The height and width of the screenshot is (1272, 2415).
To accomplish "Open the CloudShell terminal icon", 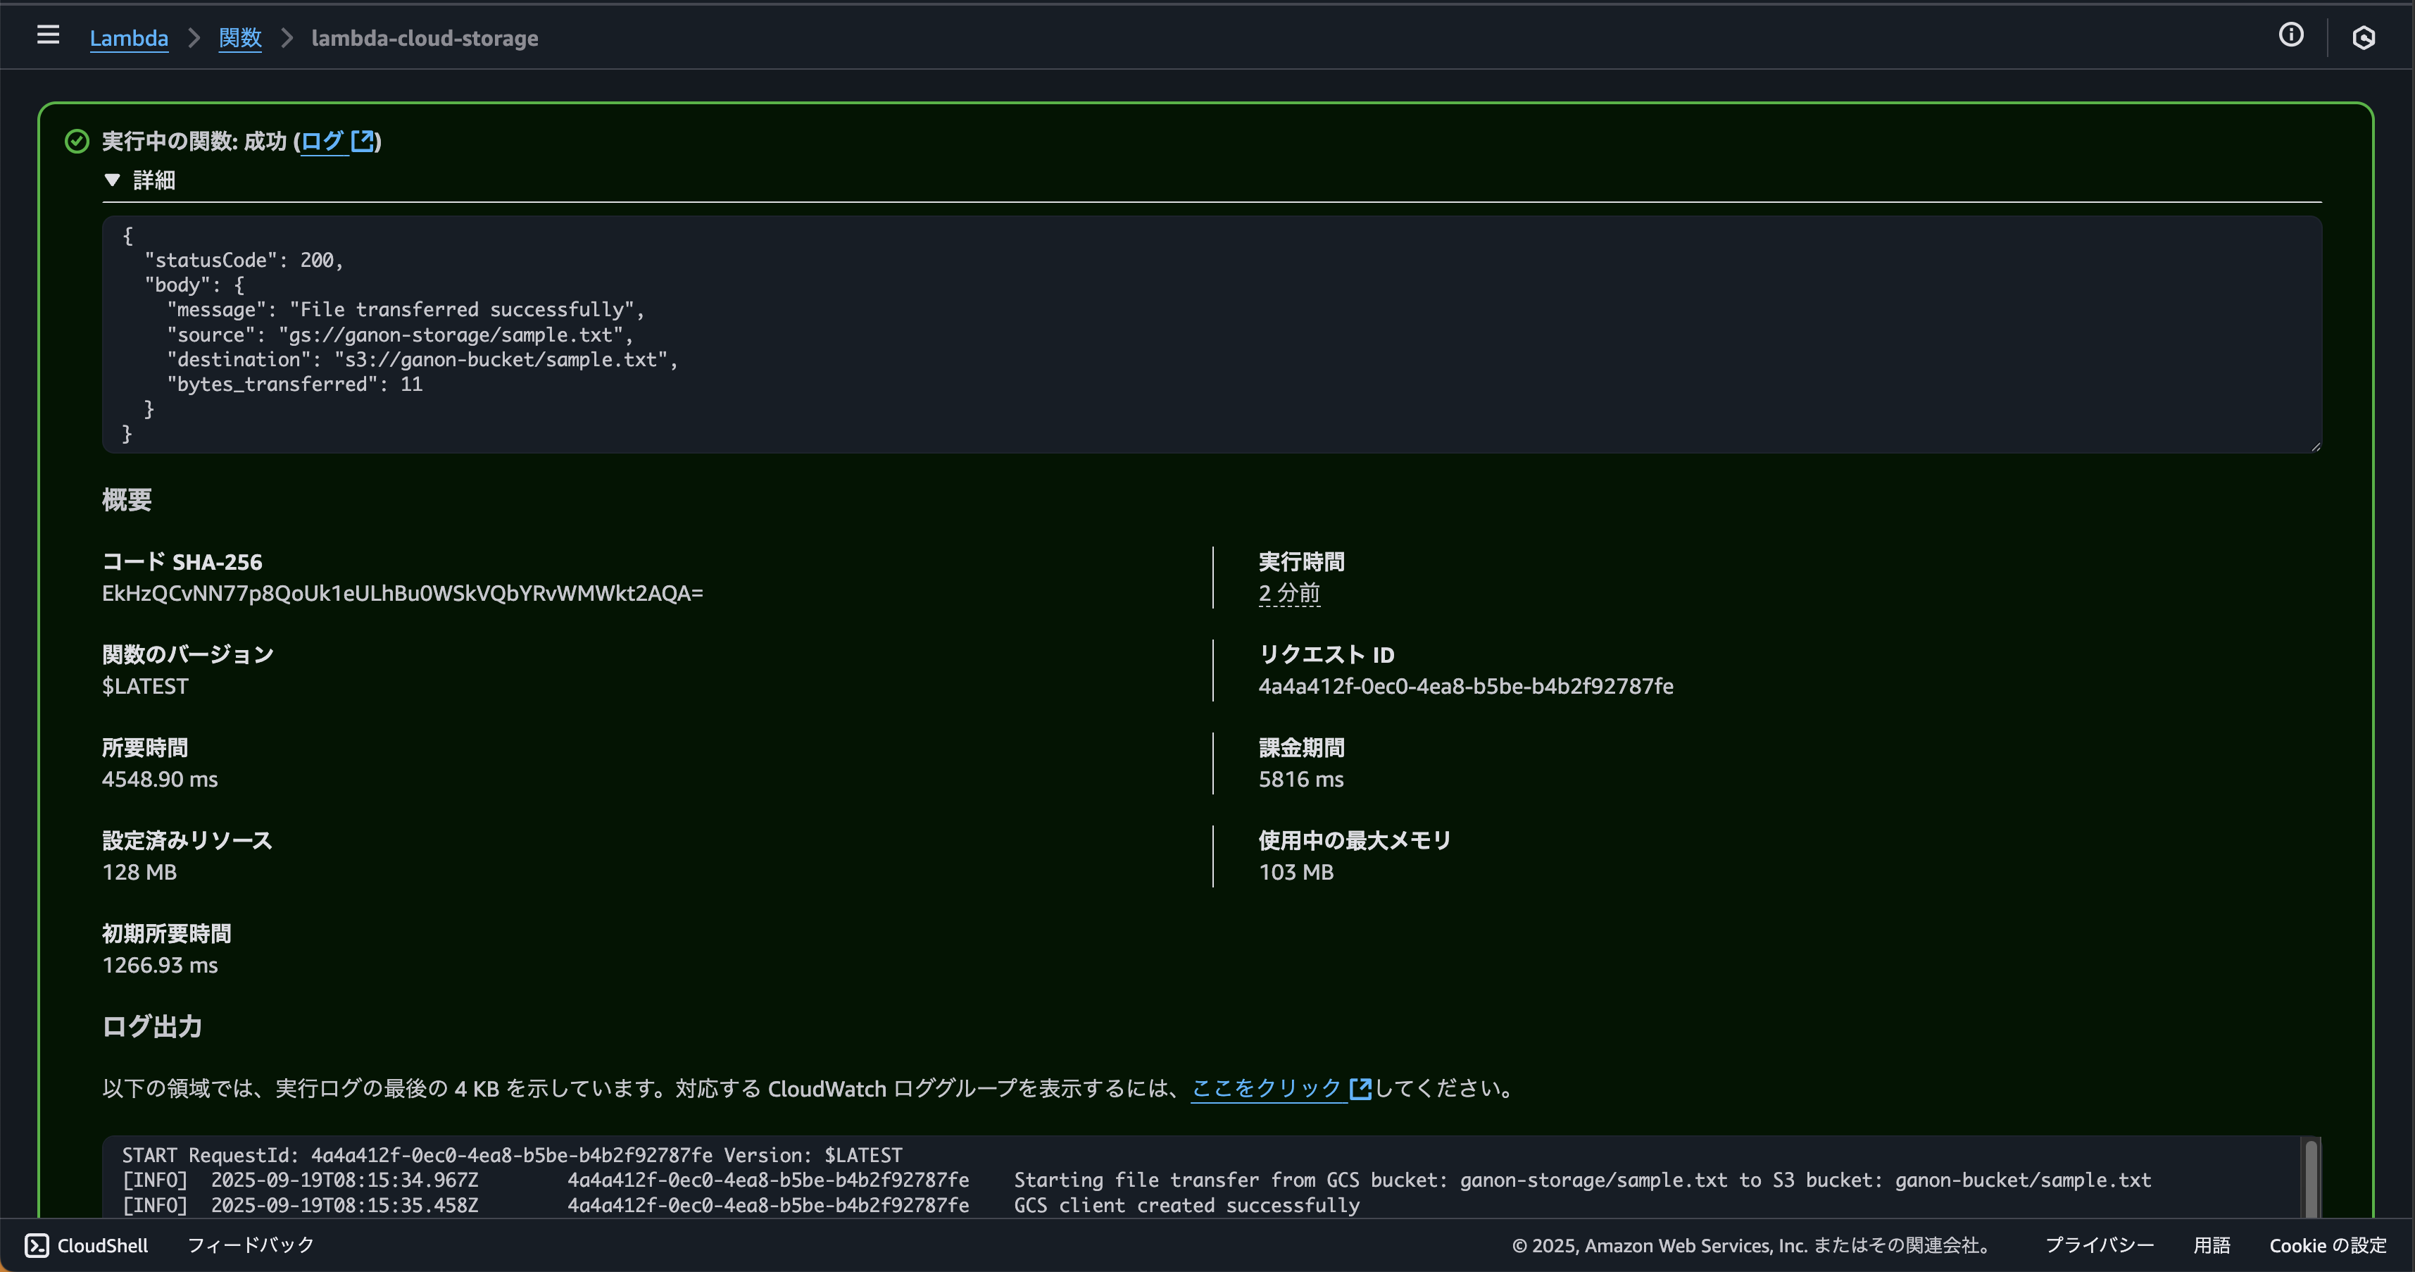I will [x=37, y=1246].
